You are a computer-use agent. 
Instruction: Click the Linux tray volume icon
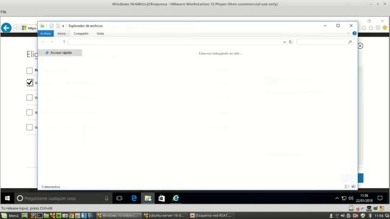tap(343, 215)
